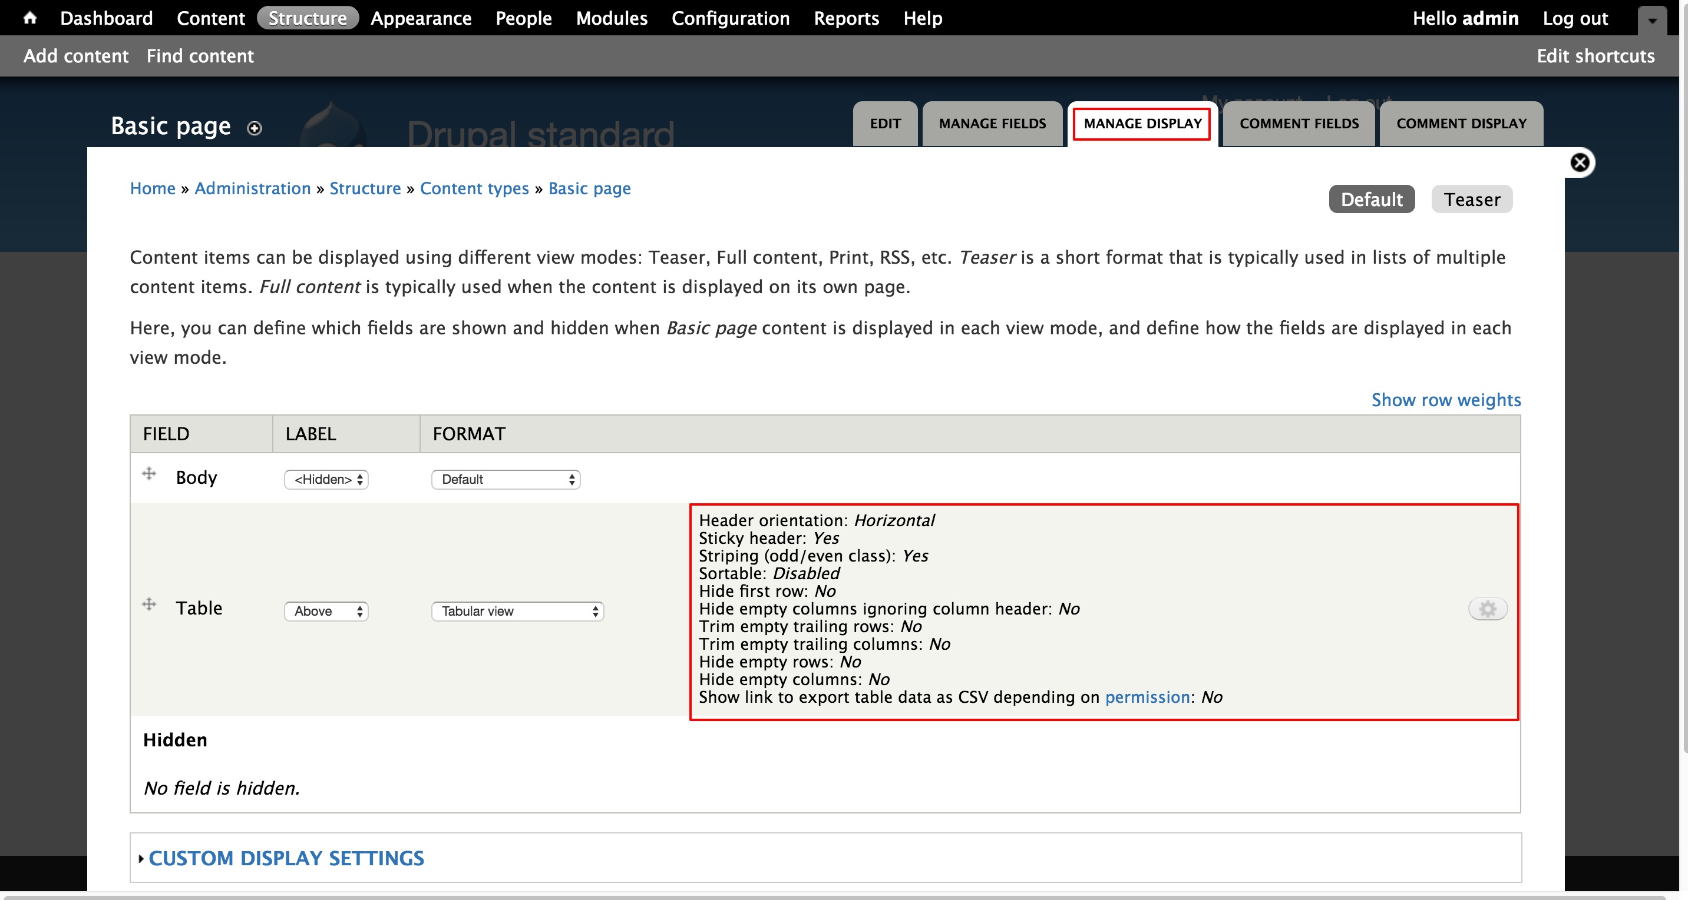This screenshot has height=900, width=1688.
Task: Click the home icon in admin toolbar
Action: point(29,18)
